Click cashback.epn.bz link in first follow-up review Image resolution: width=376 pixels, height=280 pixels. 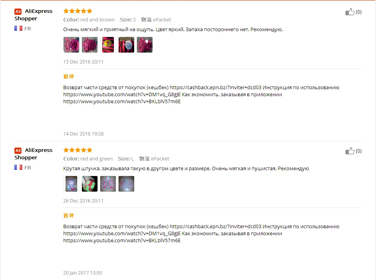pos(215,87)
